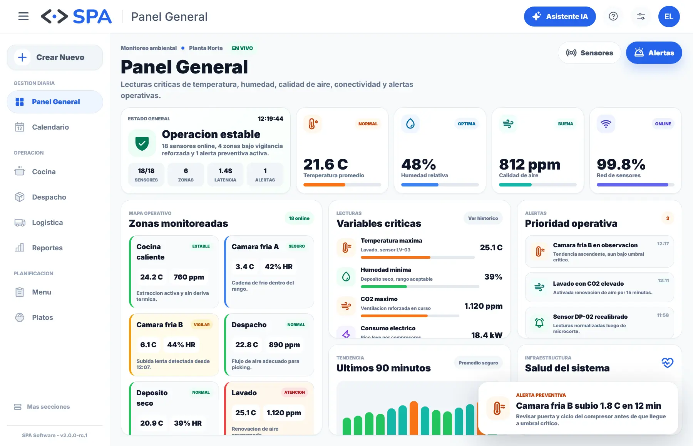Click SPA Software version text

click(x=55, y=435)
